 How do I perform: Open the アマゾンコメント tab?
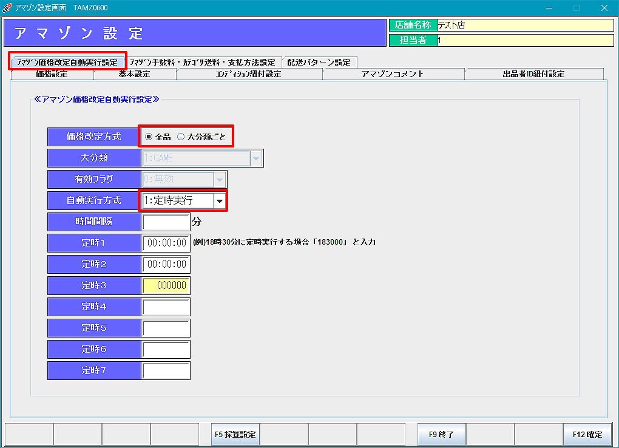pyautogui.click(x=393, y=74)
